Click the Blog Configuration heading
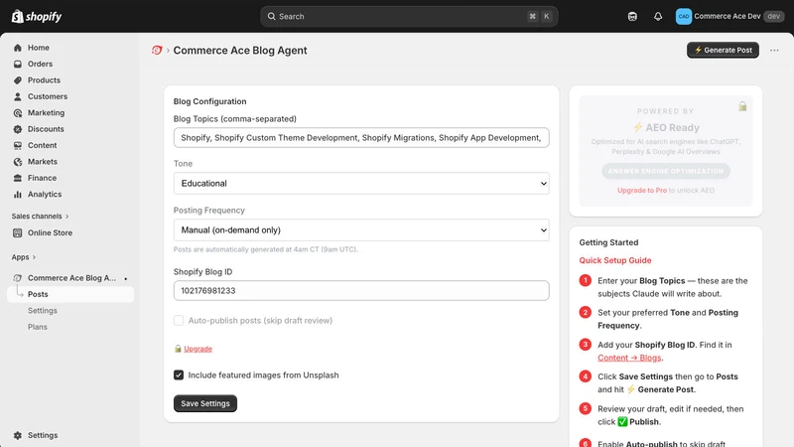 (x=209, y=101)
